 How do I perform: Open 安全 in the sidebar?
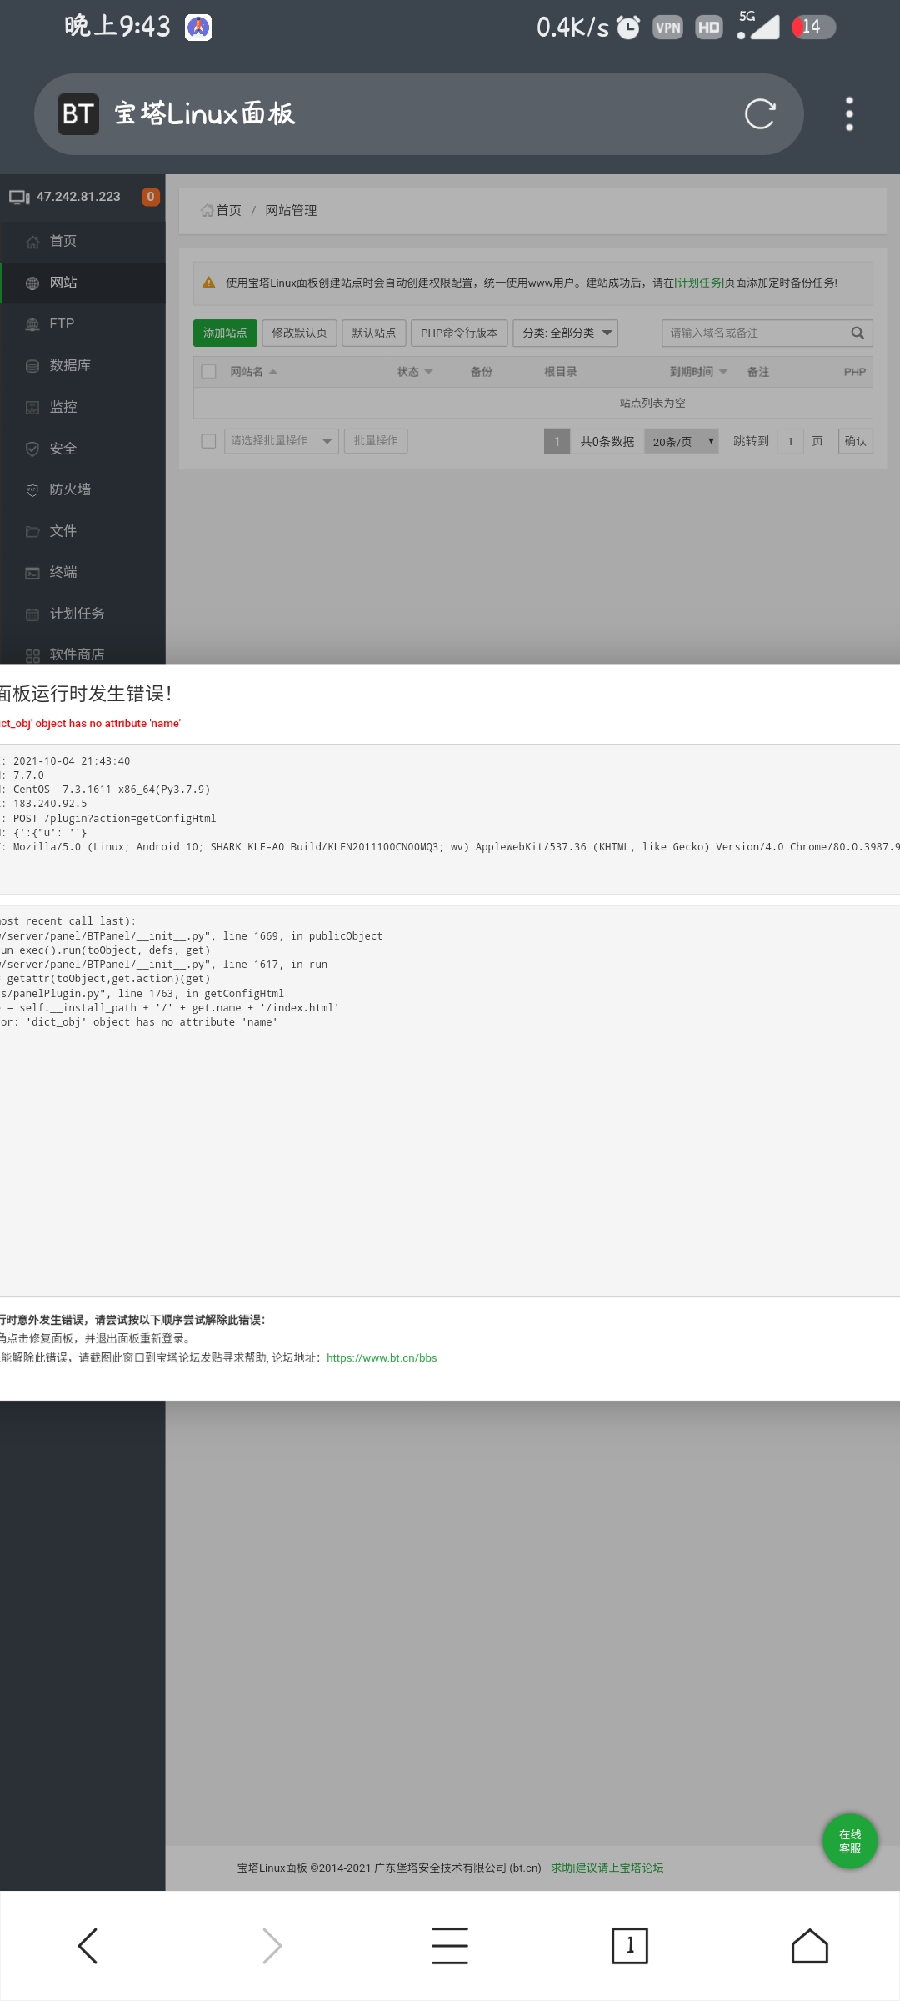click(82, 449)
